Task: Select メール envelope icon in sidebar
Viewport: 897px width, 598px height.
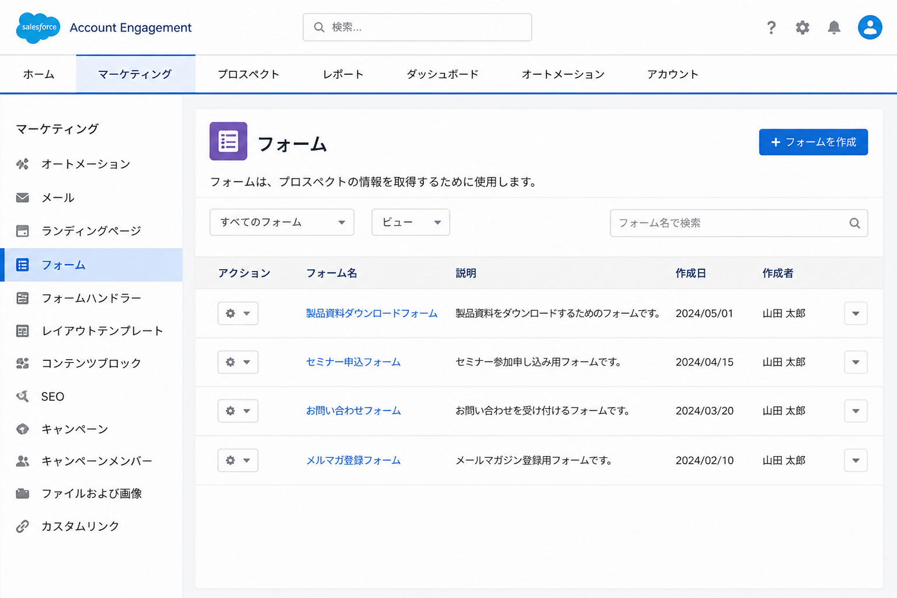Action: (22, 197)
